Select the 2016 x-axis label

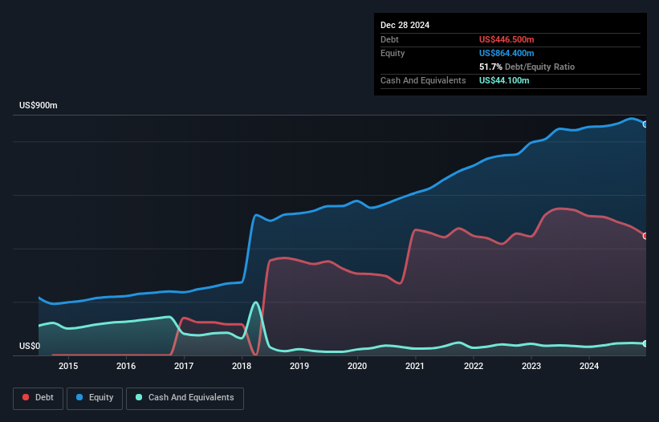(x=126, y=366)
